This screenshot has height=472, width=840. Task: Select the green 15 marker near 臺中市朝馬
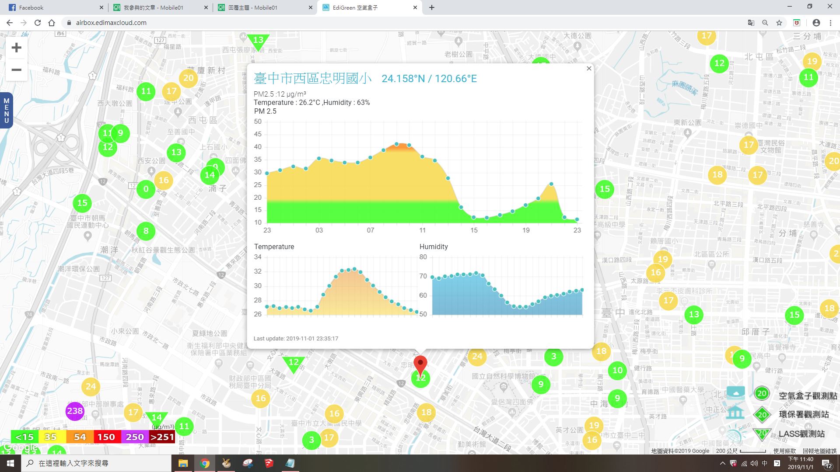pyautogui.click(x=82, y=203)
